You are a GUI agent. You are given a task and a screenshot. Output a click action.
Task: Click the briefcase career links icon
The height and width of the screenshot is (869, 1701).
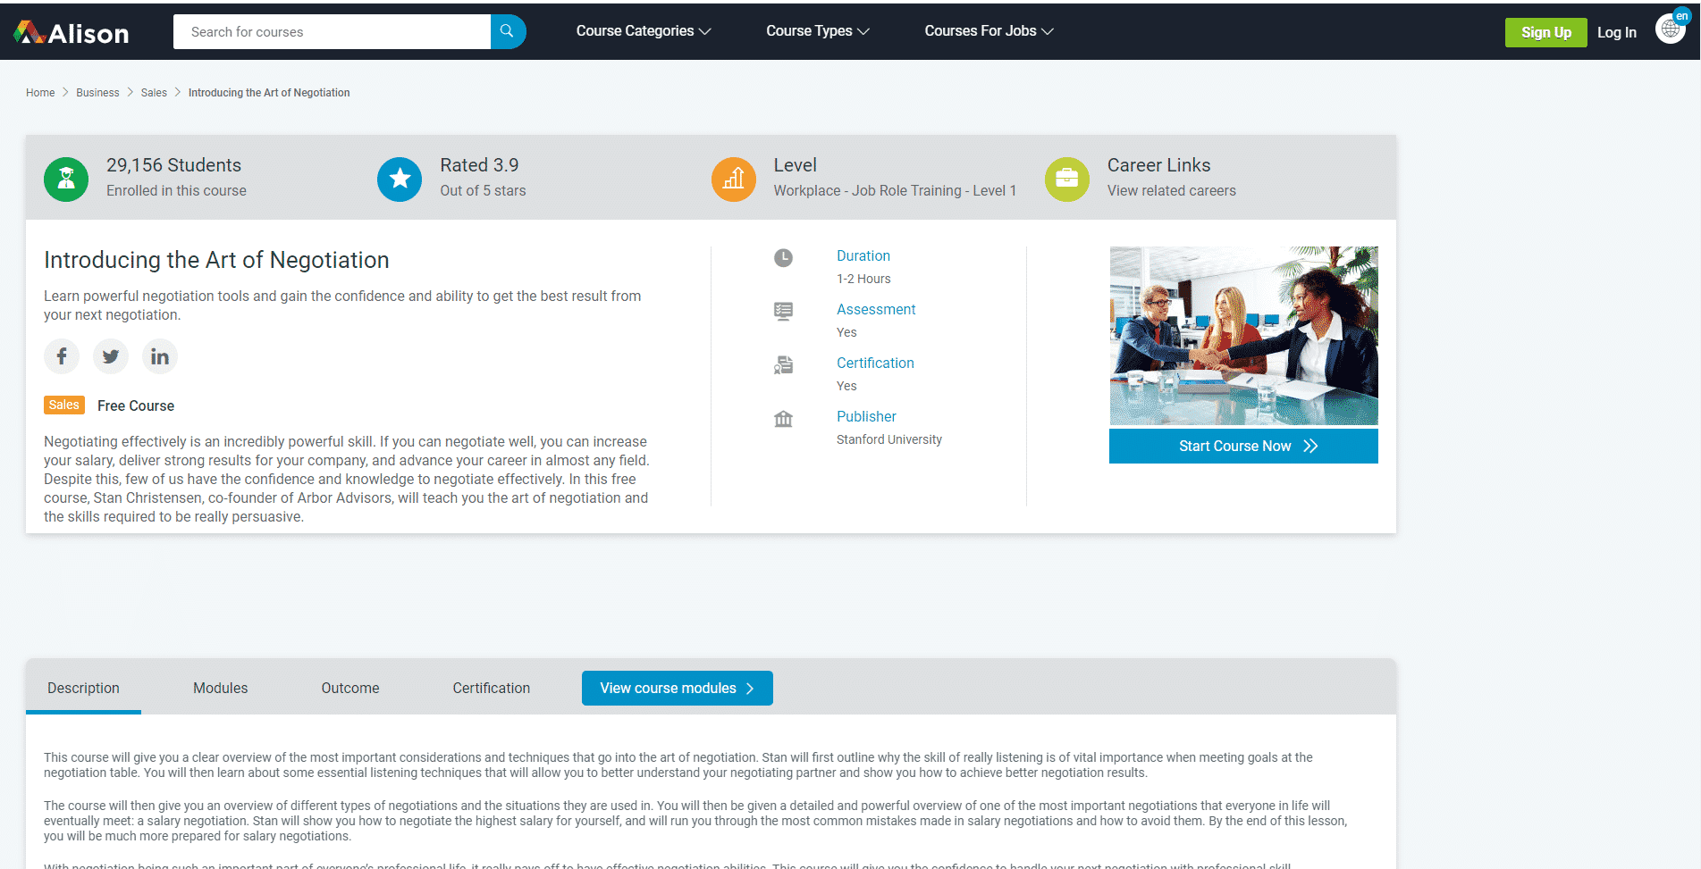(1067, 179)
